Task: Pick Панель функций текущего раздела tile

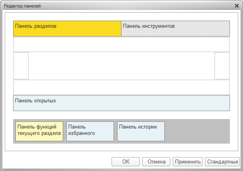Action: pyautogui.click(x=39, y=131)
